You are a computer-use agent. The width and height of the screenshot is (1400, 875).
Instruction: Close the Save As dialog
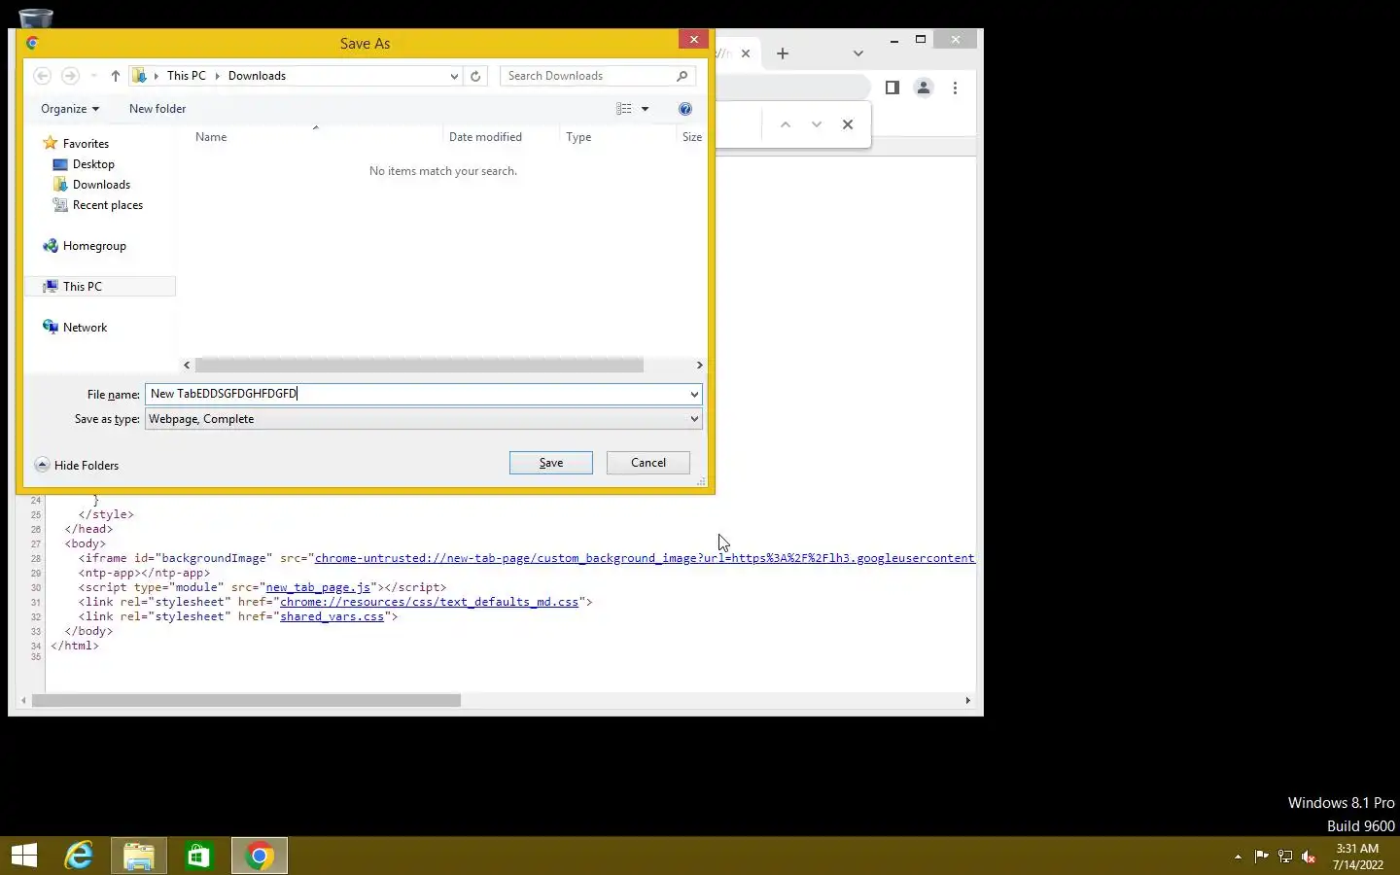(693, 39)
